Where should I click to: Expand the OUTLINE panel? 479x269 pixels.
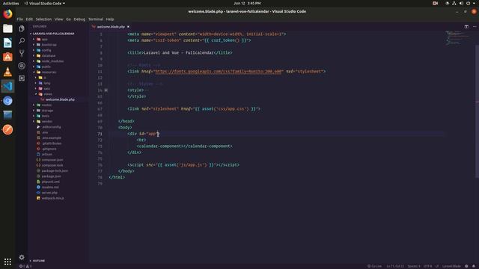tap(39, 261)
